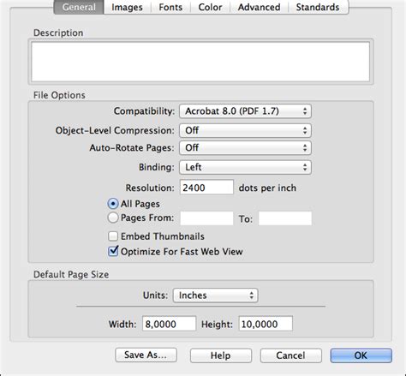Viewport: 406px width, 376px height.
Task: Click the 'Default Page Size' section heading
Action: click(x=71, y=274)
